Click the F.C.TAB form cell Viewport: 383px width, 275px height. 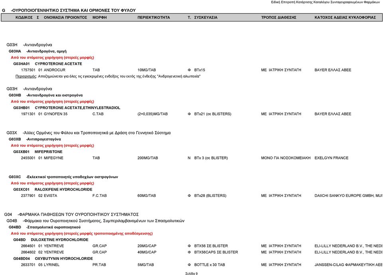coord(99,196)
